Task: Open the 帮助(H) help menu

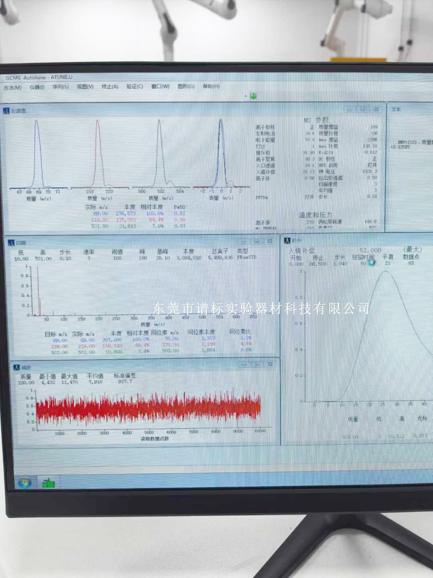Action: (211, 86)
